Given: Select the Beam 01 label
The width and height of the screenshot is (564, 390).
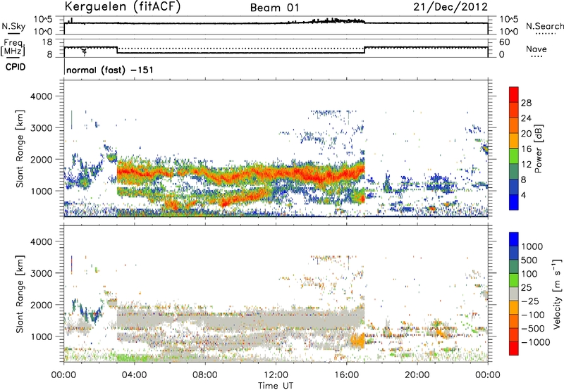Looking at the screenshot, I should tap(274, 8).
